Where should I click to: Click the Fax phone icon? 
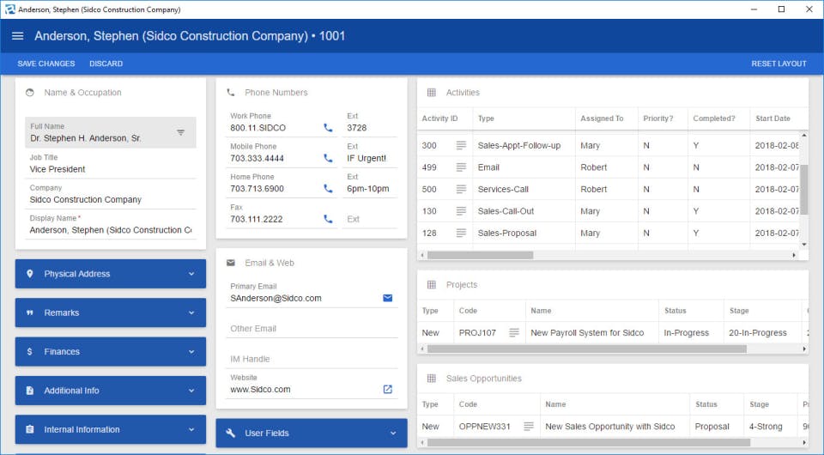point(328,219)
